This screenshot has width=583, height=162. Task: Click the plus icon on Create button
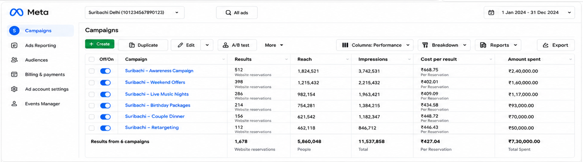pos(91,44)
